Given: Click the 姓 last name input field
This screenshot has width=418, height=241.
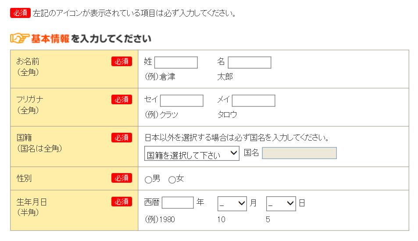Looking at the screenshot, I should [176, 63].
